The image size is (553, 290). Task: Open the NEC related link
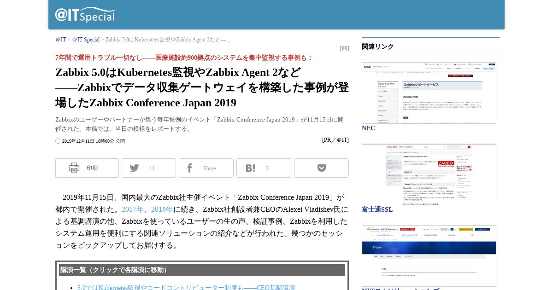(x=368, y=128)
